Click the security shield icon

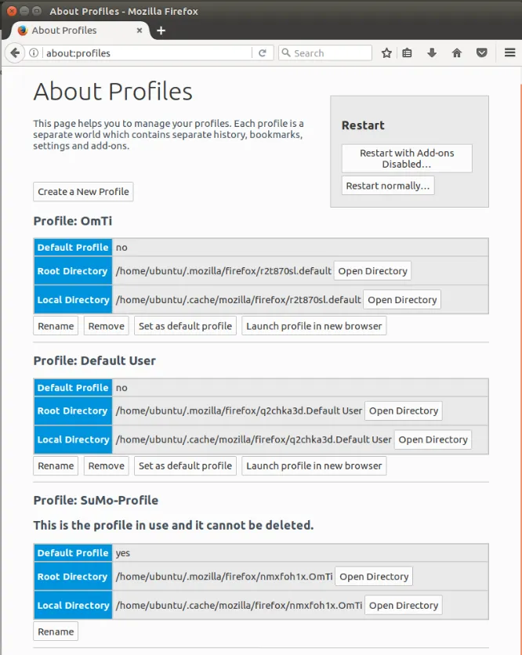[x=482, y=52]
